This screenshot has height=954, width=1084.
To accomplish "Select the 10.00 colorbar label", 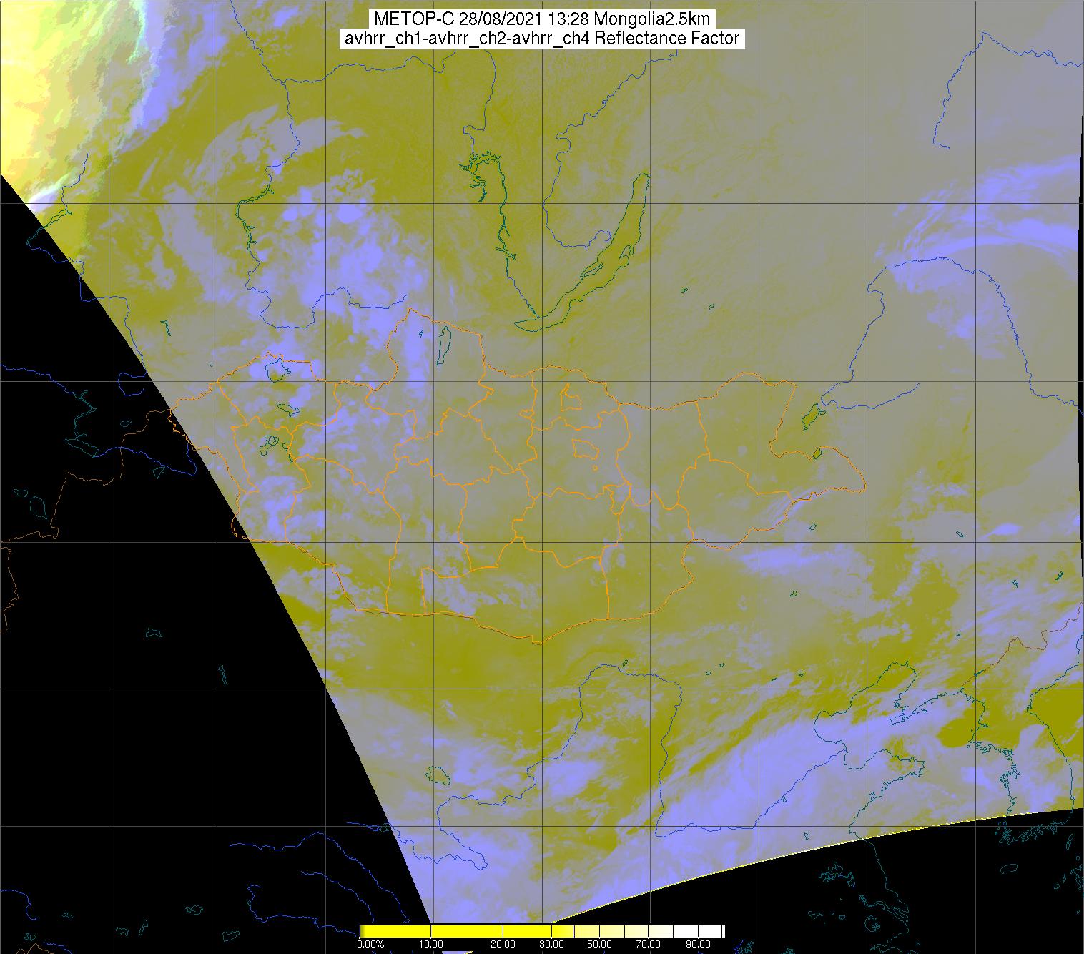I will click(x=431, y=945).
